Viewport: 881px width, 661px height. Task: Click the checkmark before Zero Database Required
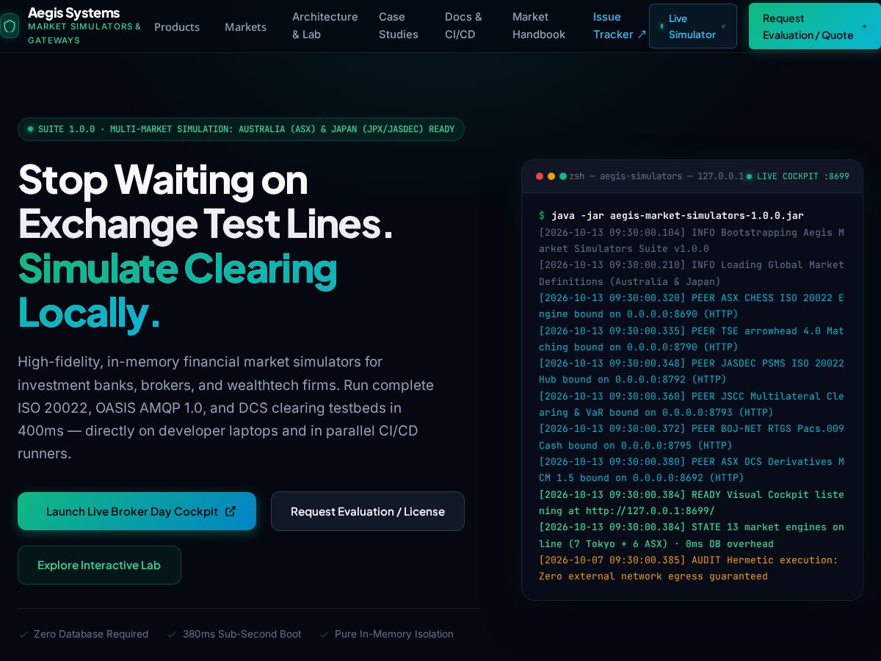pyautogui.click(x=23, y=634)
